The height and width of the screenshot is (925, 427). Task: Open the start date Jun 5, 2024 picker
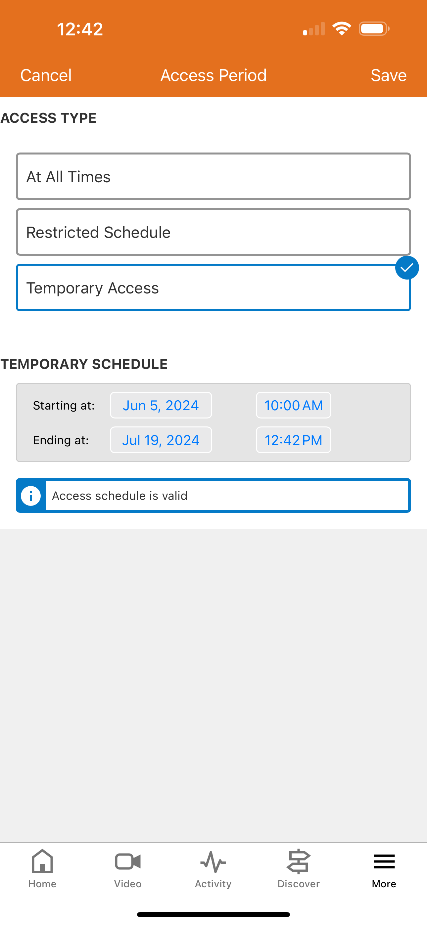(161, 405)
